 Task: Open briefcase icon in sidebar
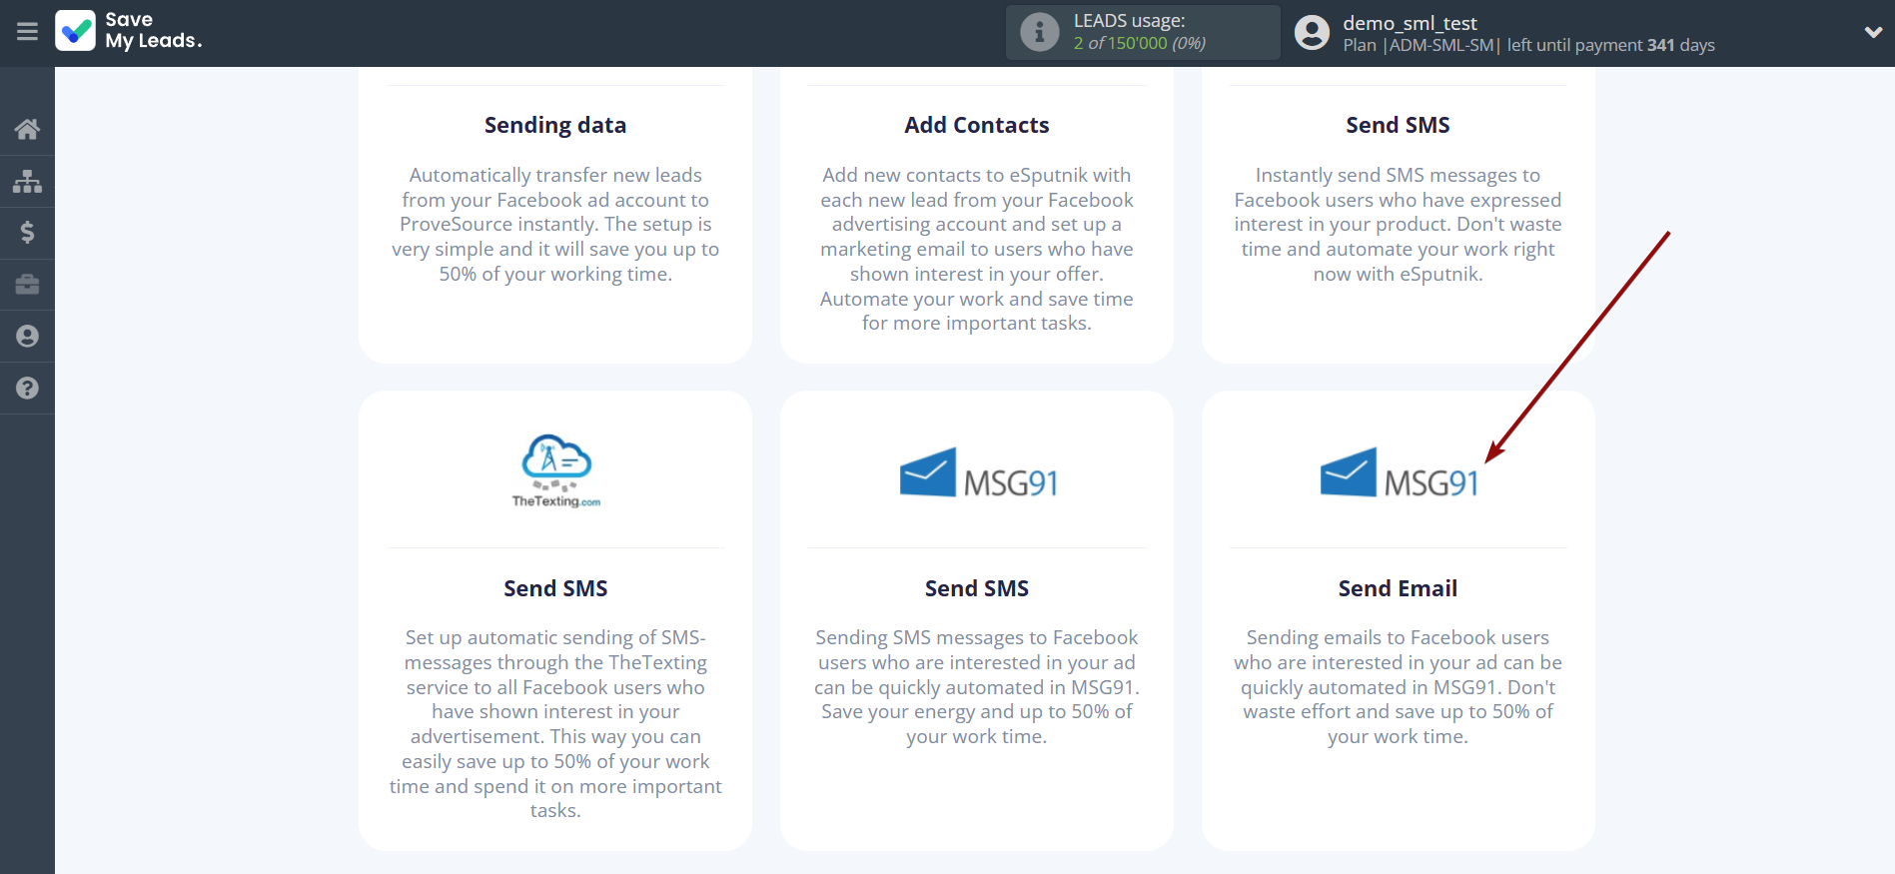coord(27,285)
